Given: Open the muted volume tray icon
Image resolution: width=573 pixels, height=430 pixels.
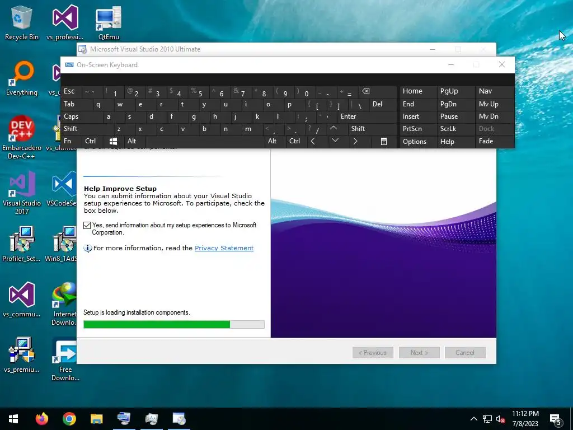Looking at the screenshot, I should pos(500,419).
